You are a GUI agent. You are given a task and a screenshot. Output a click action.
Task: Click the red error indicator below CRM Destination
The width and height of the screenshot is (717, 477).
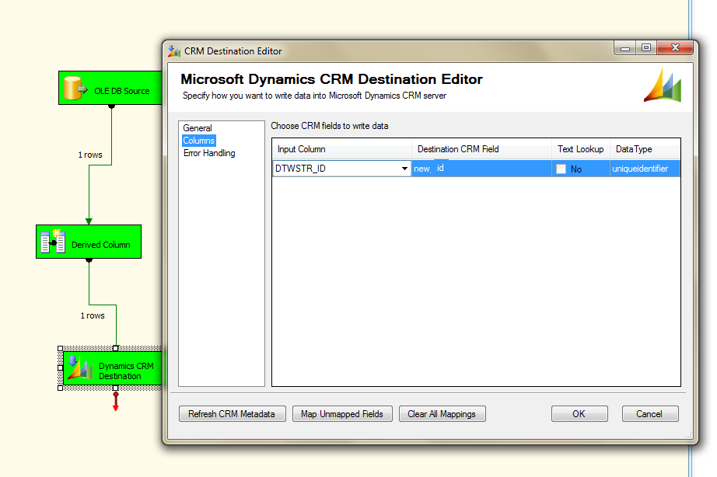[x=115, y=401]
